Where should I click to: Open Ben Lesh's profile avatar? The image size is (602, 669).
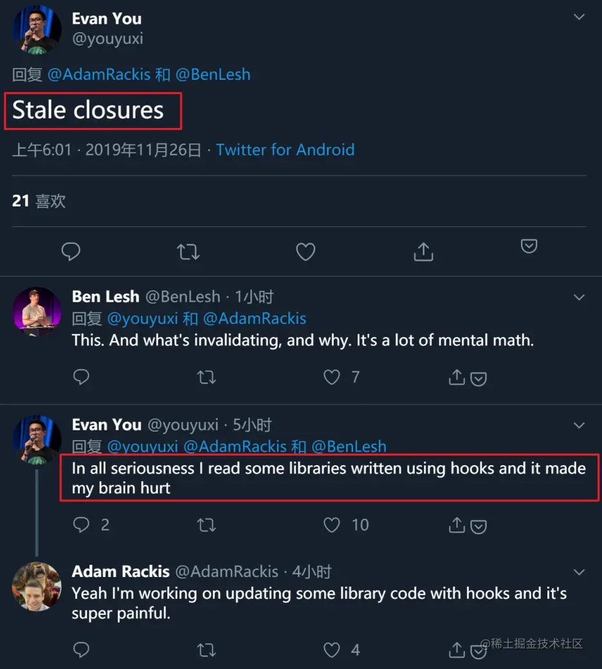click(37, 311)
